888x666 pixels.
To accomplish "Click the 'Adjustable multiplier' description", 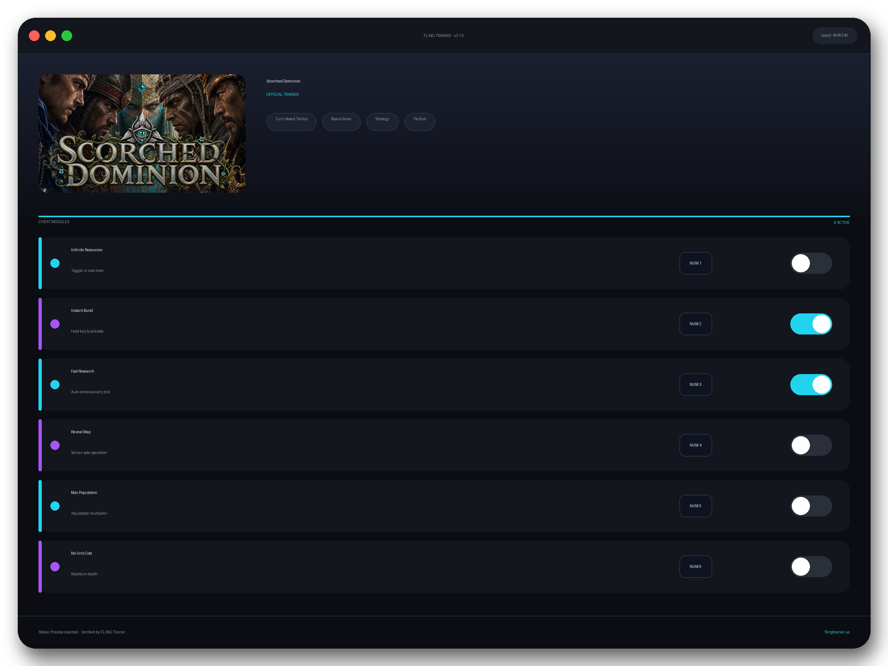I will (89, 513).
